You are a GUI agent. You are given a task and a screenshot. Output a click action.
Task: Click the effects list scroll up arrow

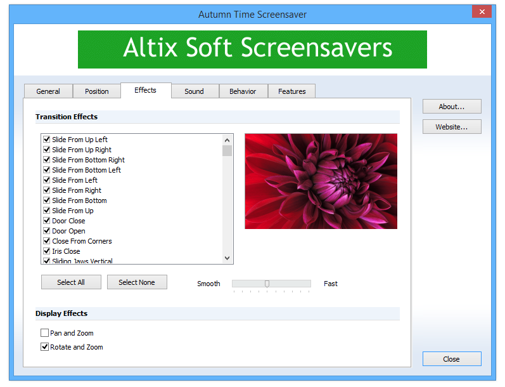pos(227,140)
